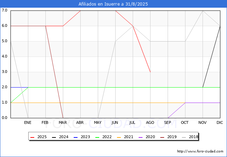Select the DIC month axis label
Viewport: 227px width, 157px height.
coord(220,122)
